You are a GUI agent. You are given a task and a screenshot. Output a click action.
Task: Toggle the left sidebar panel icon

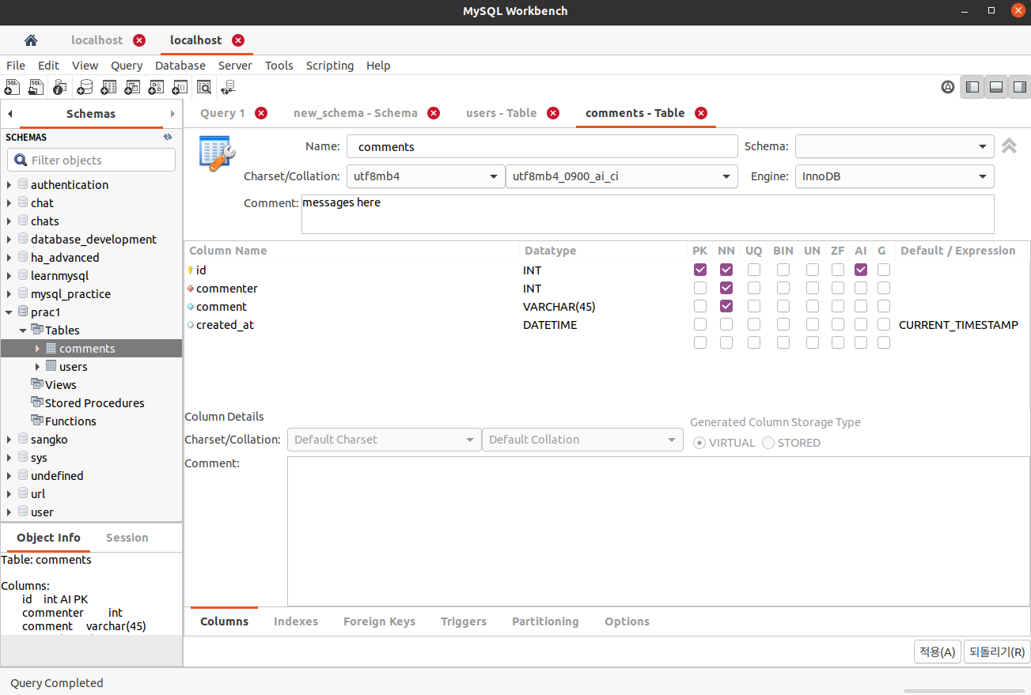972,87
